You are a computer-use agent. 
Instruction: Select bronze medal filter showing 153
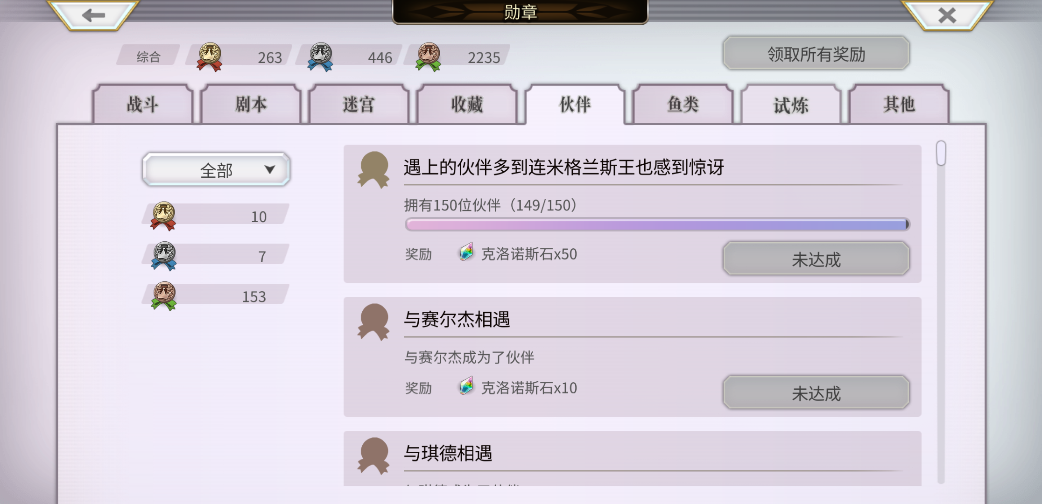coord(216,296)
